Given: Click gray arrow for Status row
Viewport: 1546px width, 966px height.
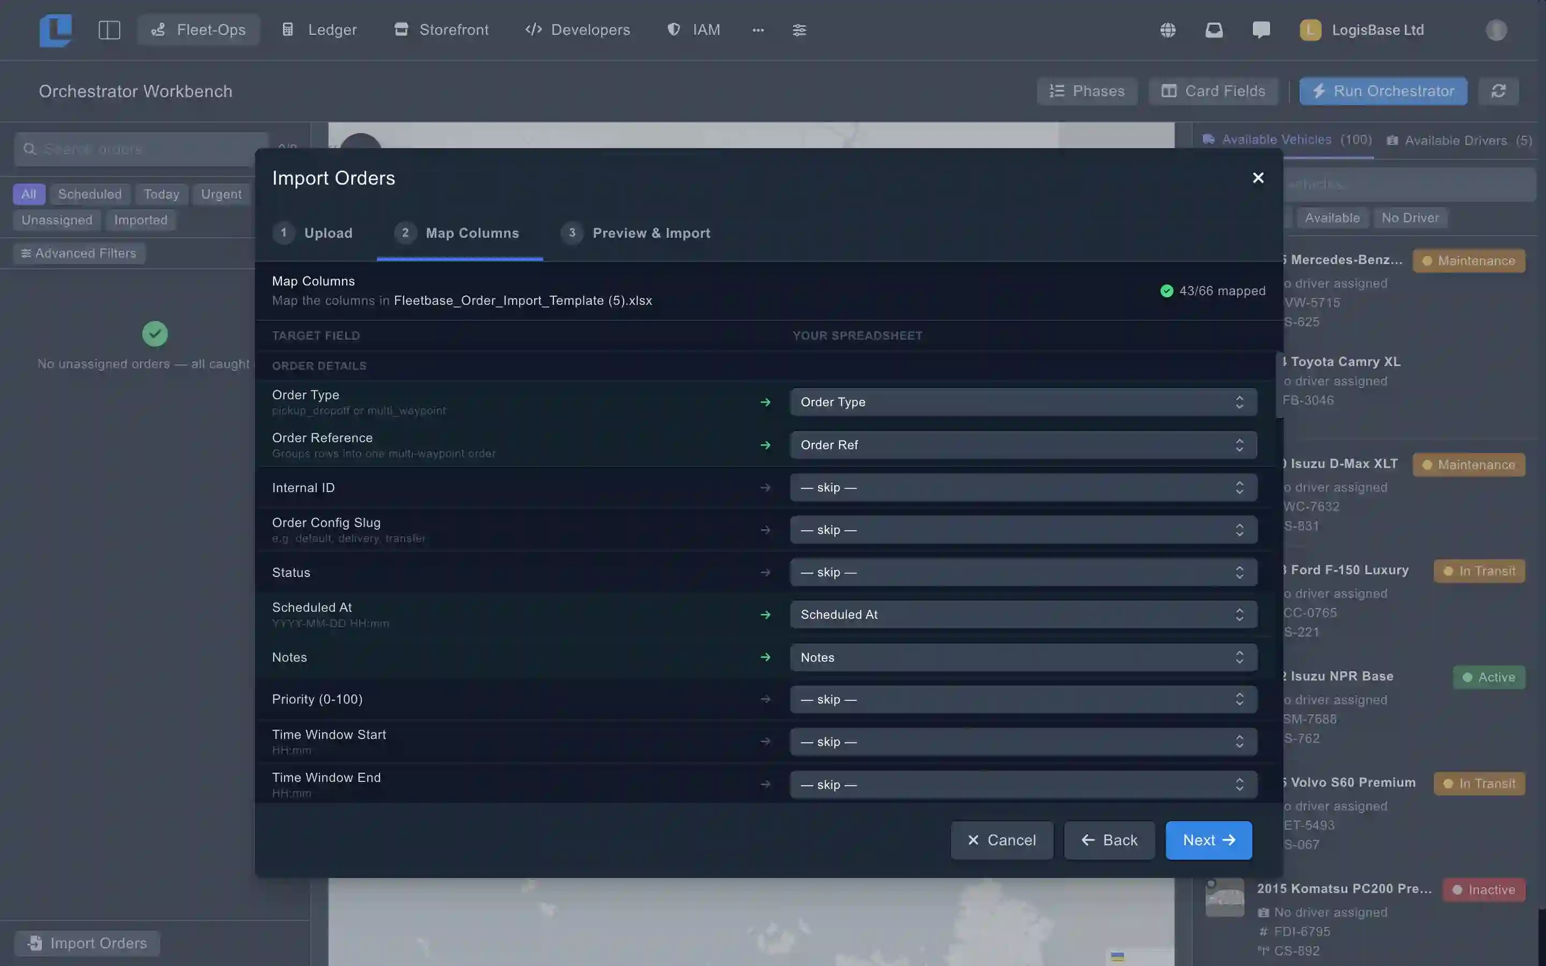Looking at the screenshot, I should tap(765, 573).
